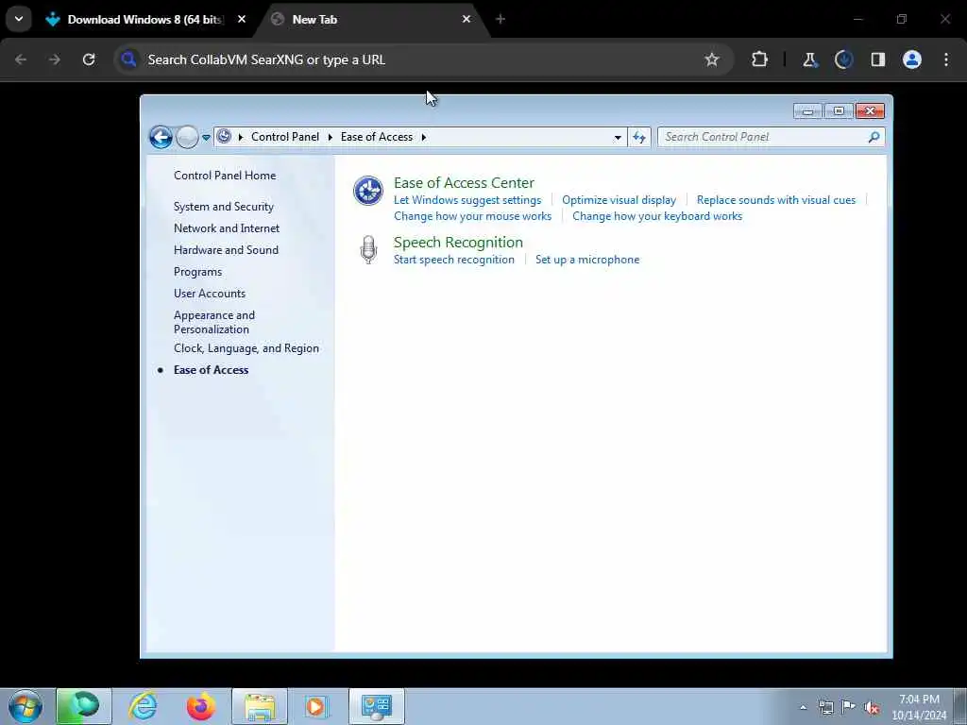Viewport: 967px width, 725px height.
Task: Open Network and Internet category
Action: (227, 228)
